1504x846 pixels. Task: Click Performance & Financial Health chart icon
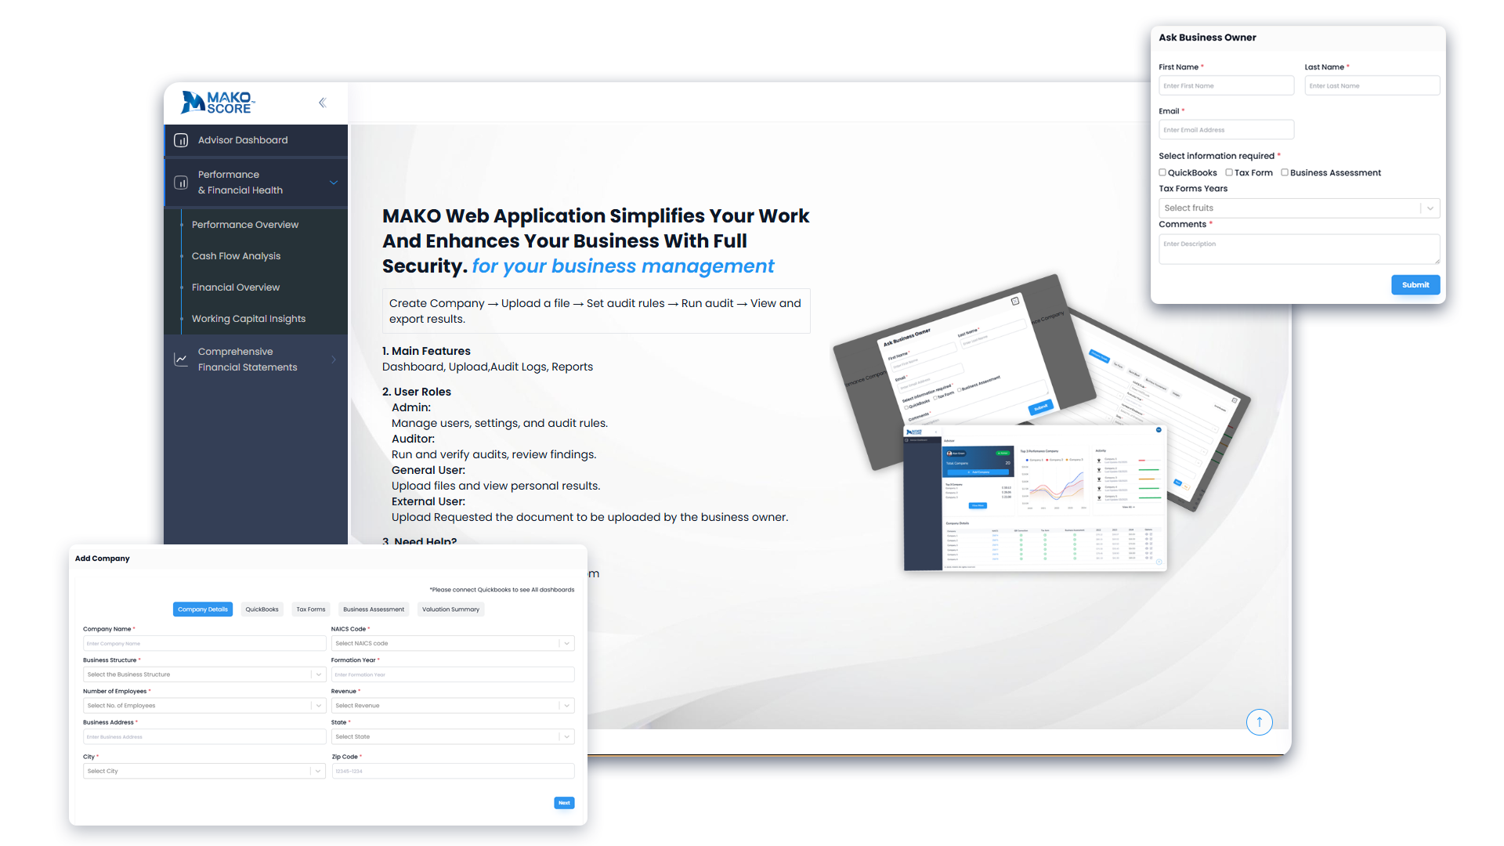tap(181, 183)
